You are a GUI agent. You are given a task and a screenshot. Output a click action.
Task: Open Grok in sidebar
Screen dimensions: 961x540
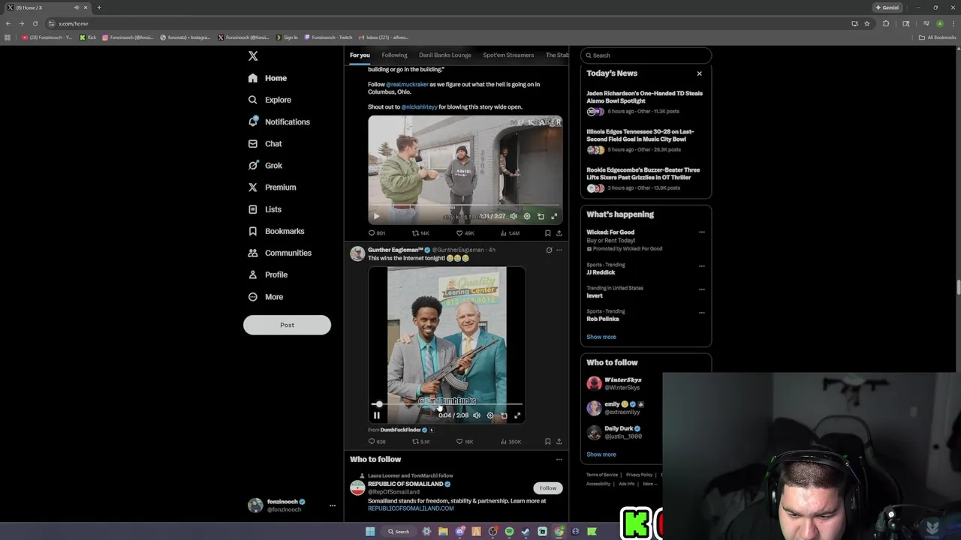point(264,165)
